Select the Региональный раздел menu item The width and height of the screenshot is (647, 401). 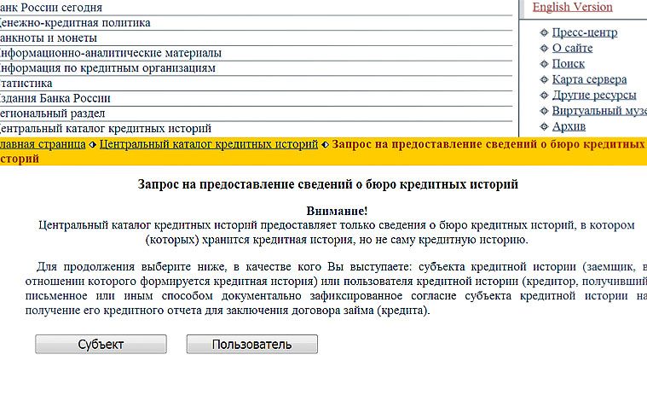click(x=52, y=113)
